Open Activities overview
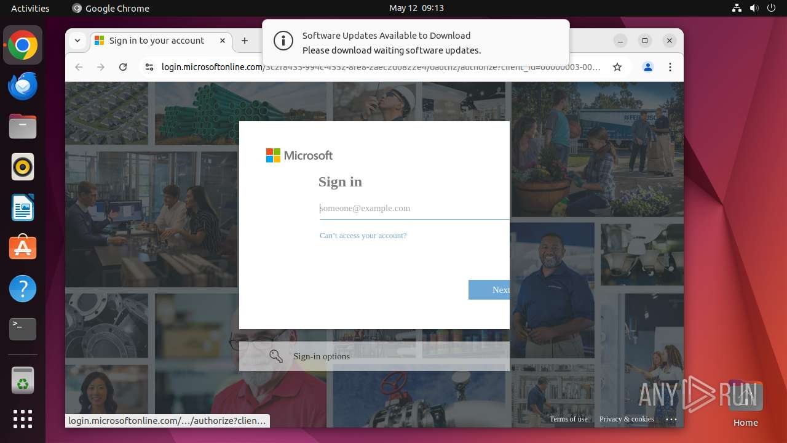Screen dimensions: 787x443 tap(30, 8)
